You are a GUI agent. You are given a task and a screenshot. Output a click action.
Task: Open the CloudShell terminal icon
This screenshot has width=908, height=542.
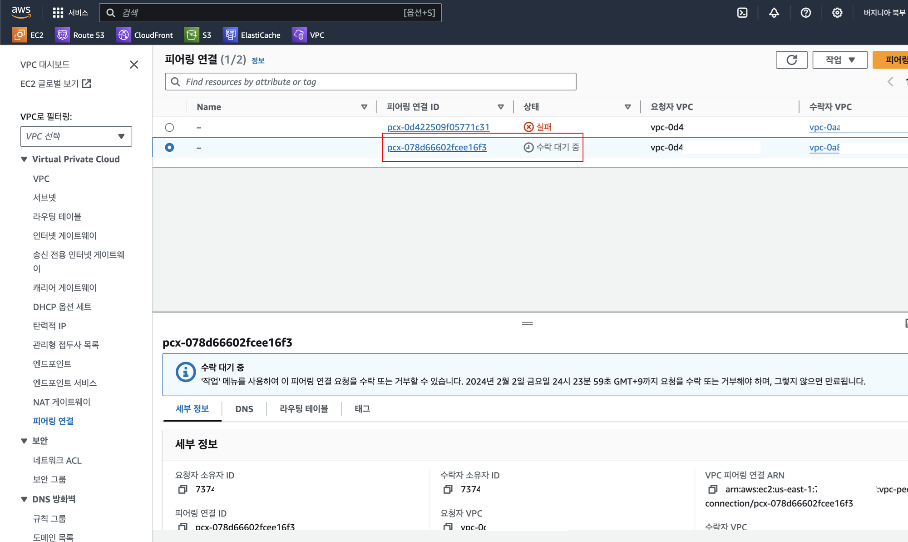(x=742, y=13)
